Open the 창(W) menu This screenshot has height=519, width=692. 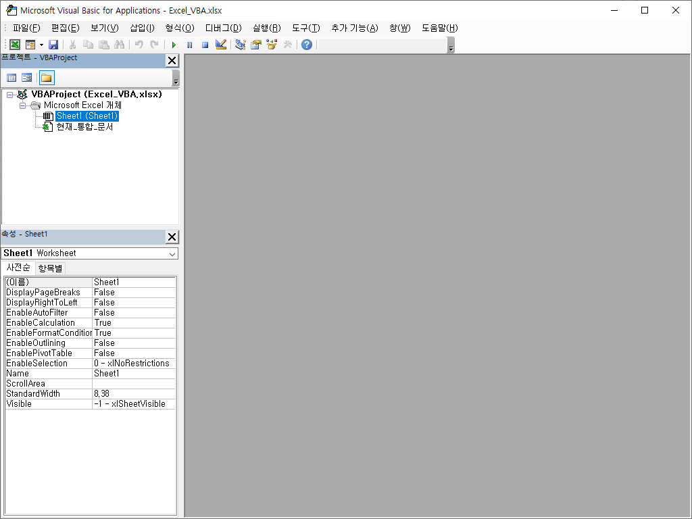(x=400, y=28)
